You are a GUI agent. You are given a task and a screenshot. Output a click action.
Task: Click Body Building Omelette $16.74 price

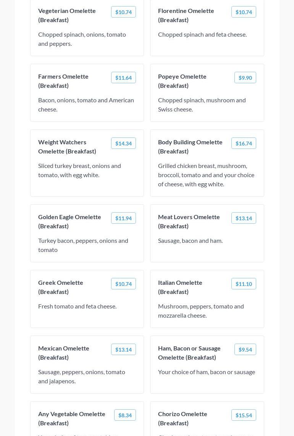244,144
